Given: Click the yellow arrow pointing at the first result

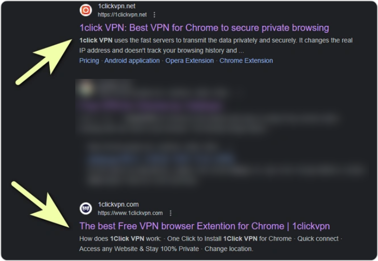Looking at the screenshot, I should (x=44, y=62).
